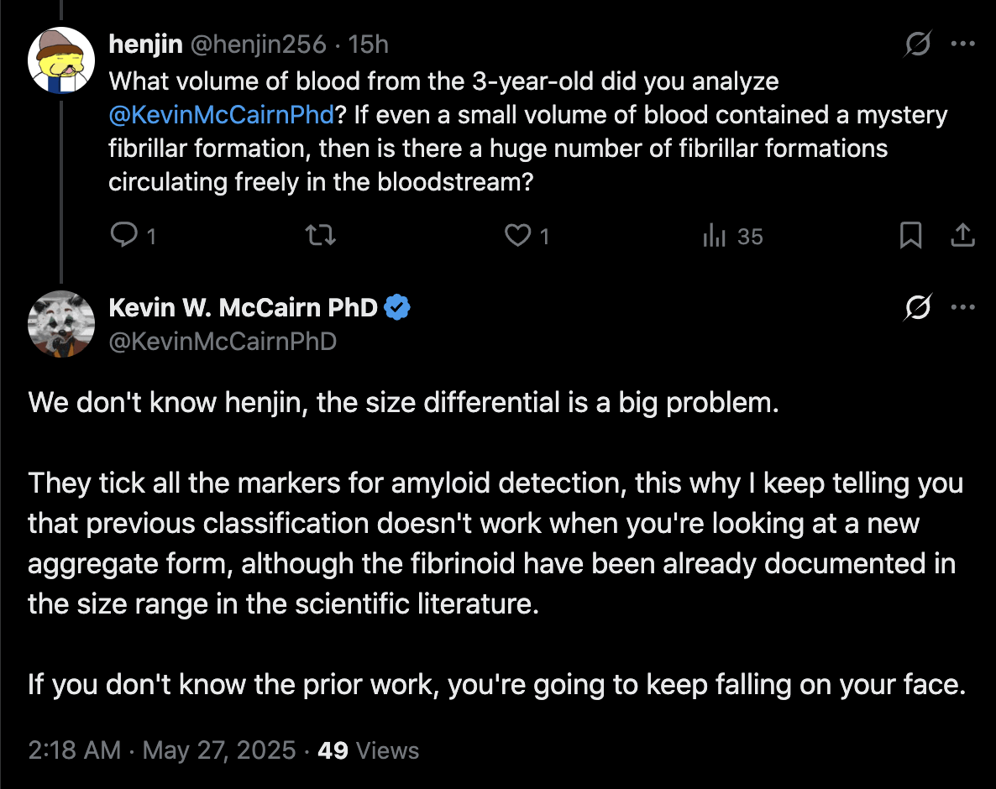
Task: Click the henjin display name
Action: click(145, 44)
